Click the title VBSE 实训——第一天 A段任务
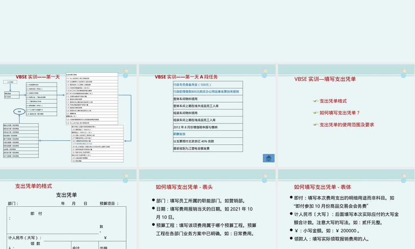 coord(186,77)
